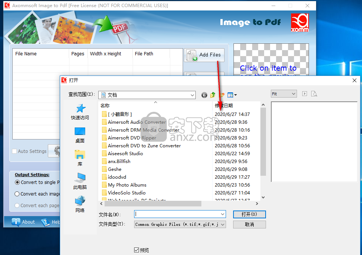
Task: Select the Convert each page radio button
Action: (x=17, y=205)
